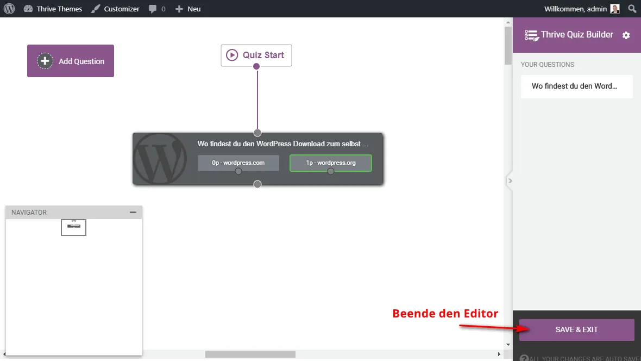This screenshot has width=641, height=361.
Task: Click the question title text
Action: coord(282,144)
